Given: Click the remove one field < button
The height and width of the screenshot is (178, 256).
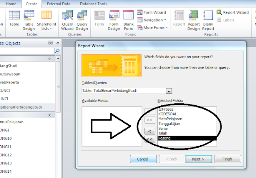Looking at the screenshot, I should click(150, 131).
